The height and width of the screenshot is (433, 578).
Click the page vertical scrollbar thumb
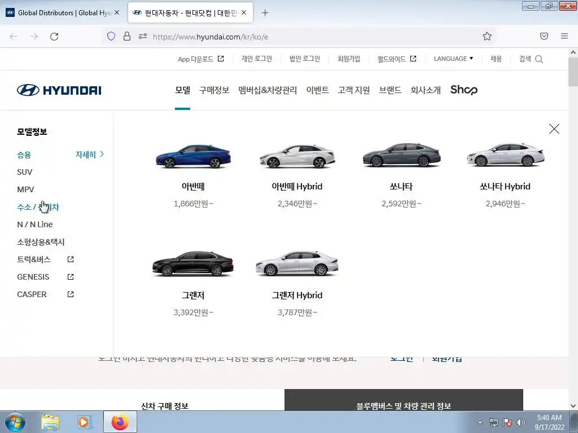click(573, 72)
